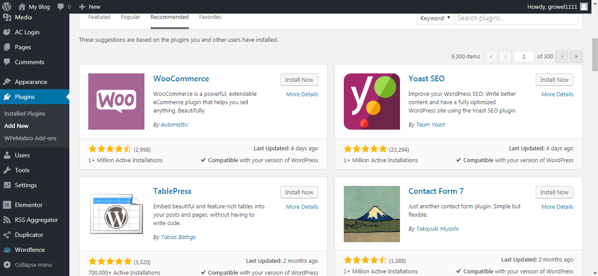Open the Yoast SEO title link

(426, 79)
